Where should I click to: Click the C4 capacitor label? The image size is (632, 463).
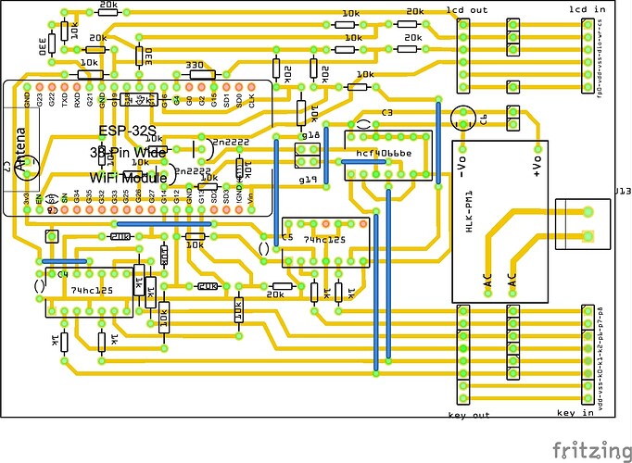tap(63, 274)
